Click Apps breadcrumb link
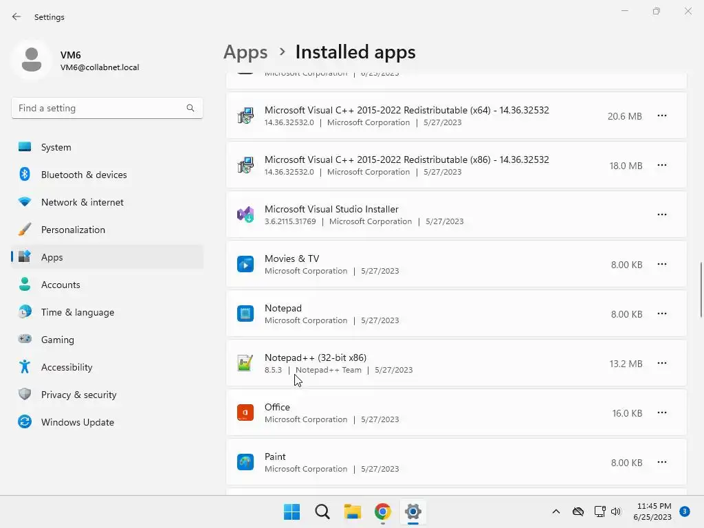The width and height of the screenshot is (704, 528). (245, 52)
